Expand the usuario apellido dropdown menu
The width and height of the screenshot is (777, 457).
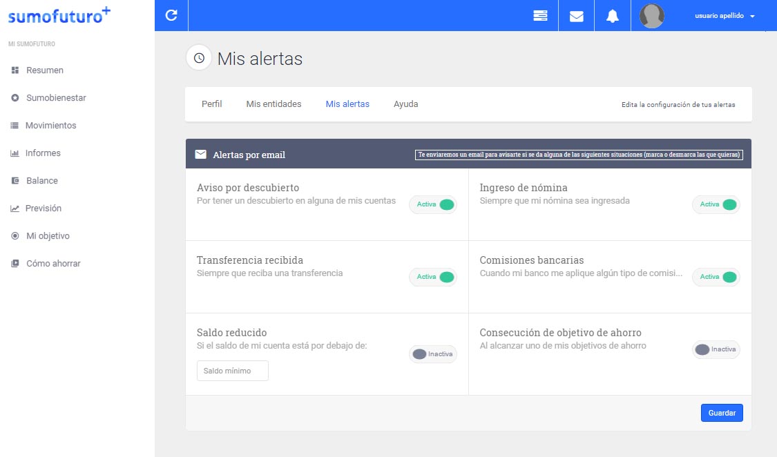(x=725, y=16)
